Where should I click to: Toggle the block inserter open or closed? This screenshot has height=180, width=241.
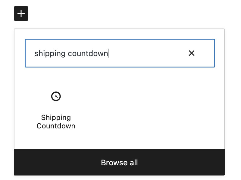(21, 13)
